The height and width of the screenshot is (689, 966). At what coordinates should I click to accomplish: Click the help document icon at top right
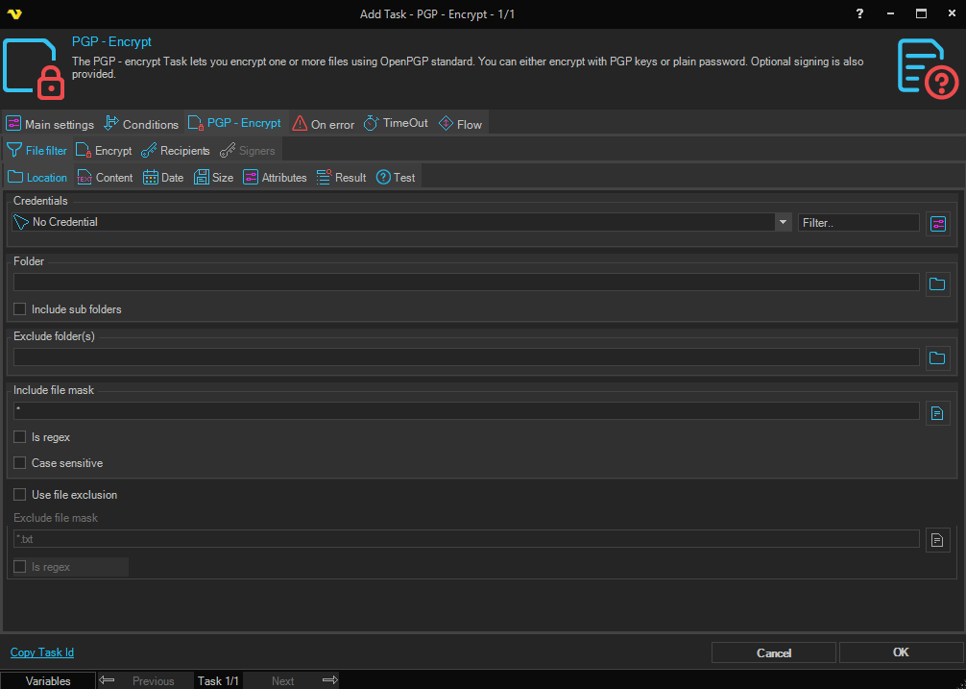[x=927, y=67]
